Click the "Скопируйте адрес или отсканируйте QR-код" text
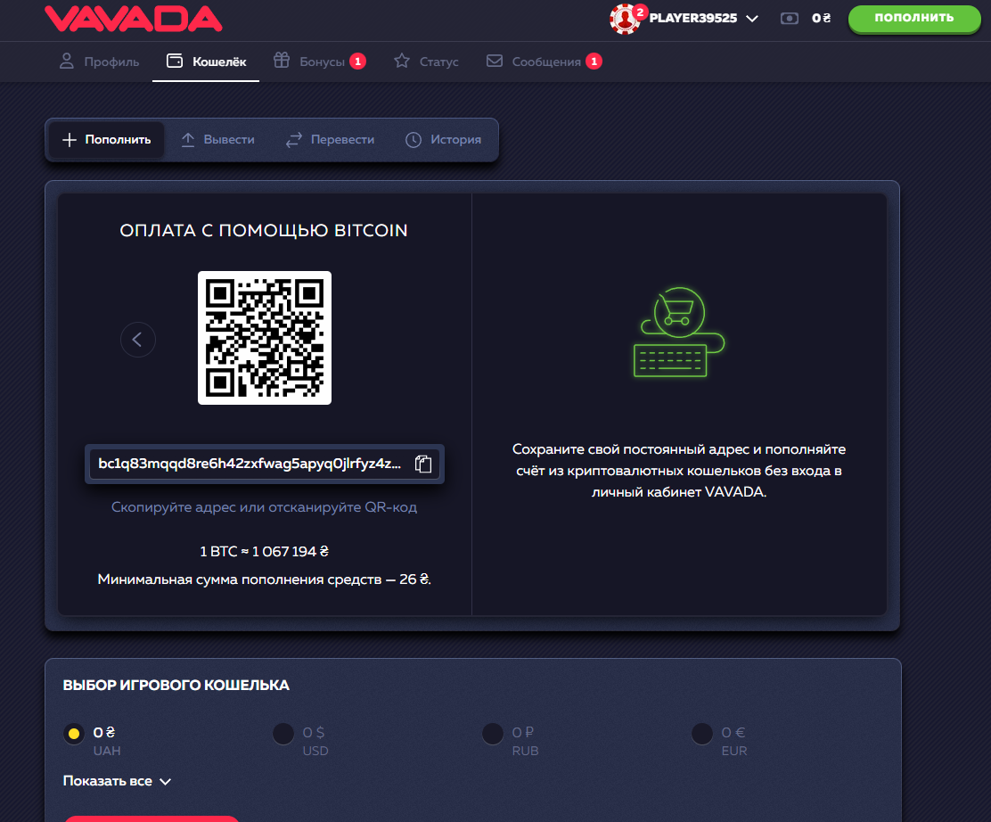 point(264,507)
